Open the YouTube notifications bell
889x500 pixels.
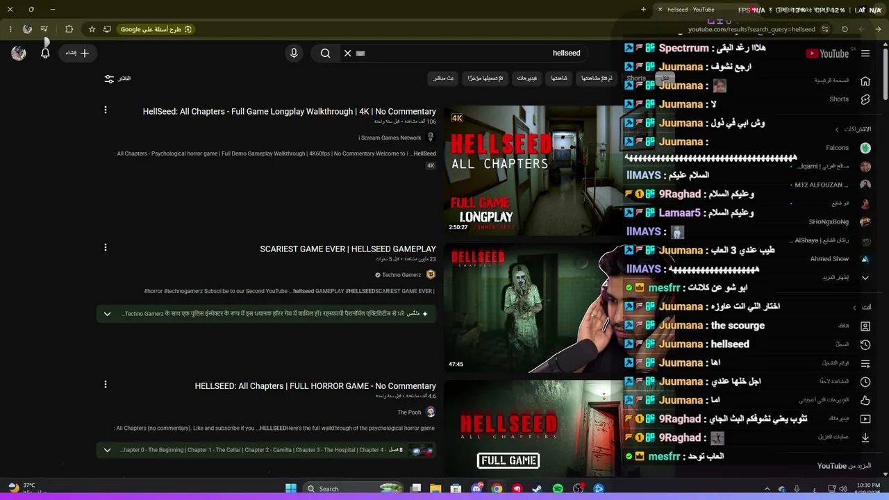pos(45,53)
